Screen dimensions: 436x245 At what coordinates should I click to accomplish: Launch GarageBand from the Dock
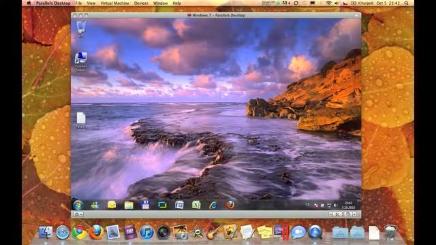pos(213,232)
